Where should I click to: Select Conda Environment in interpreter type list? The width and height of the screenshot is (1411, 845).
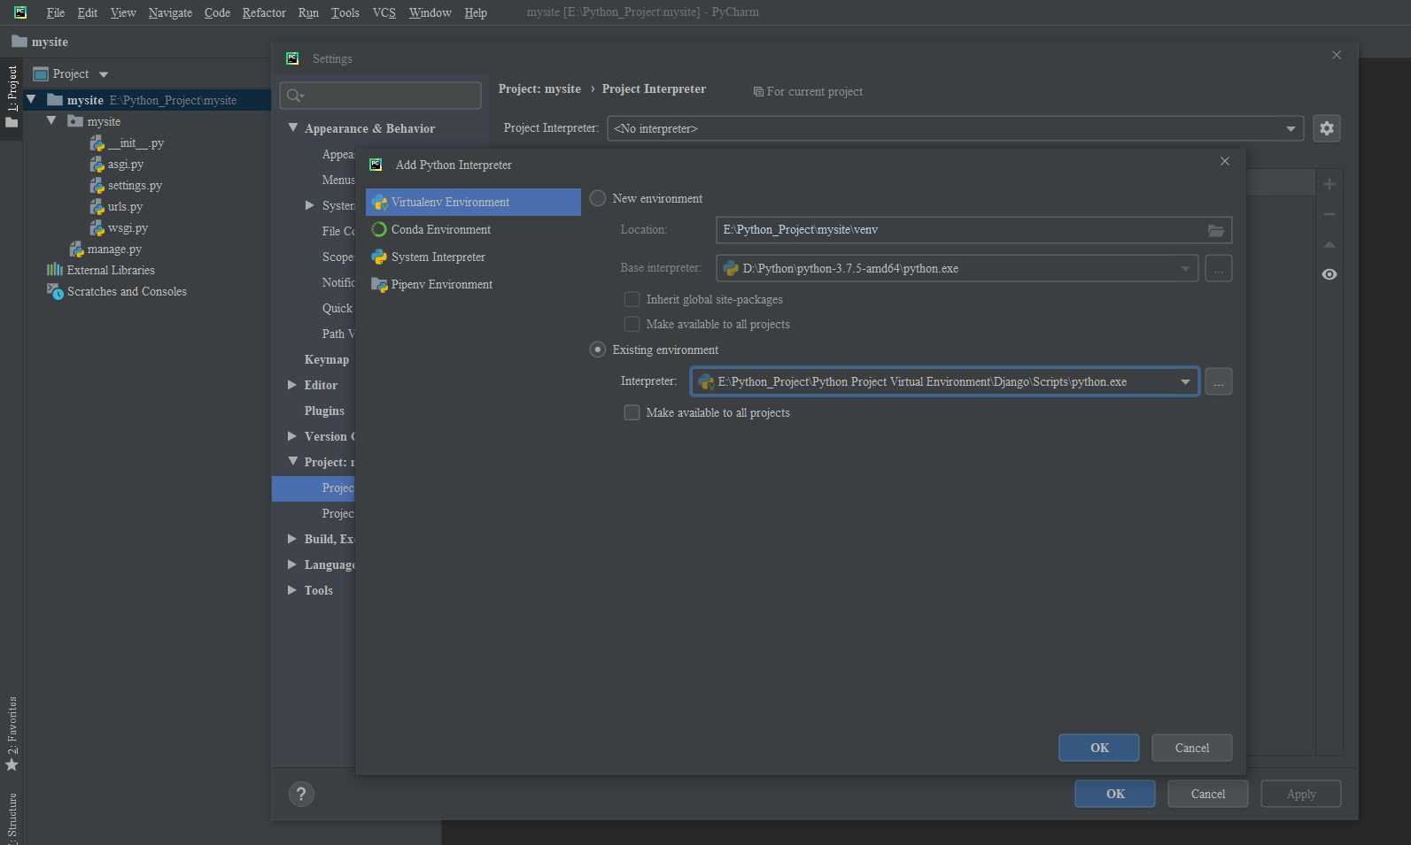click(473, 229)
